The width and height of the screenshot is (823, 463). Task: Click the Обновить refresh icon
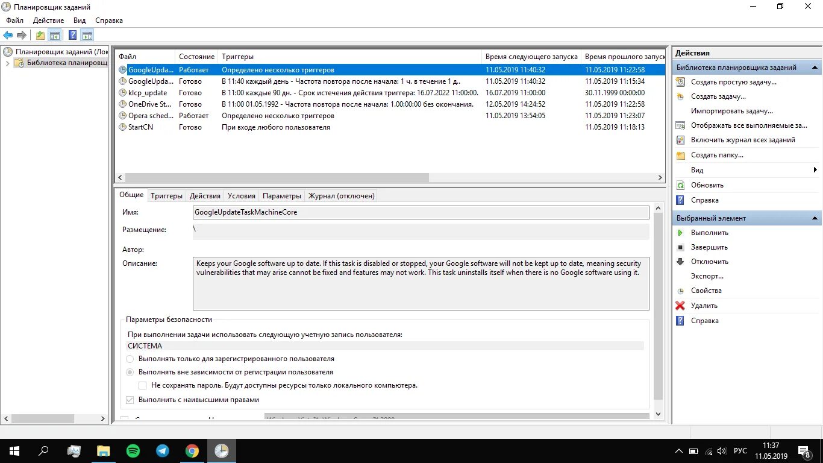coord(680,185)
